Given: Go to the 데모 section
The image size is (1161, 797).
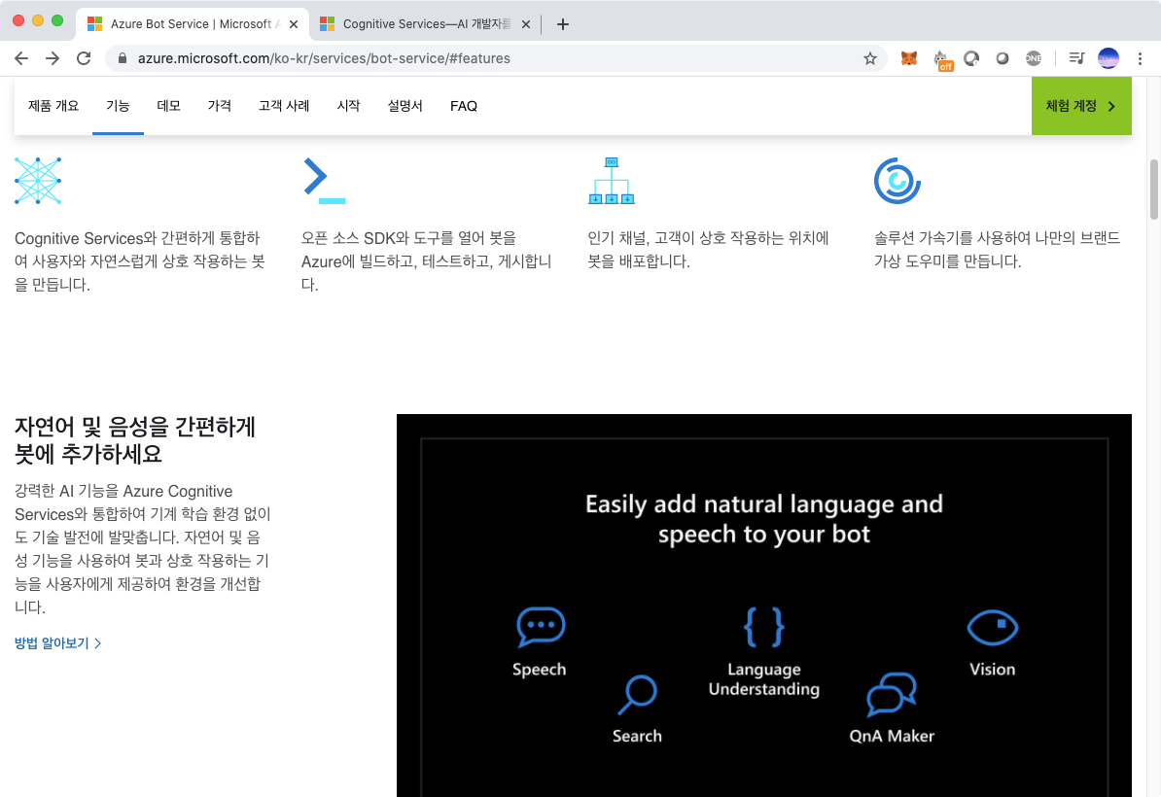Looking at the screenshot, I should (x=169, y=106).
